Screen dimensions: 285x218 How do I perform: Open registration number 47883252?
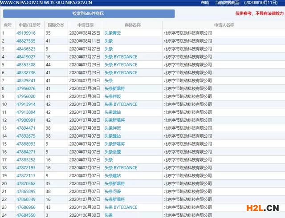point(26,160)
